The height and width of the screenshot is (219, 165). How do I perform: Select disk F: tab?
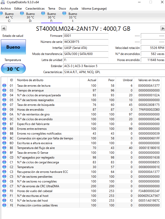coord(51,17)
